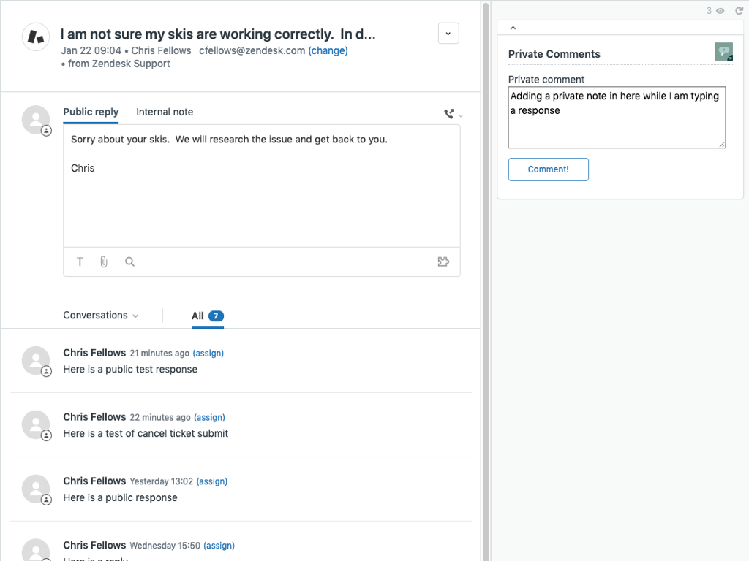Assign the ticket via the top (assign) link
Screen dimensions: 749x561
[x=208, y=353]
